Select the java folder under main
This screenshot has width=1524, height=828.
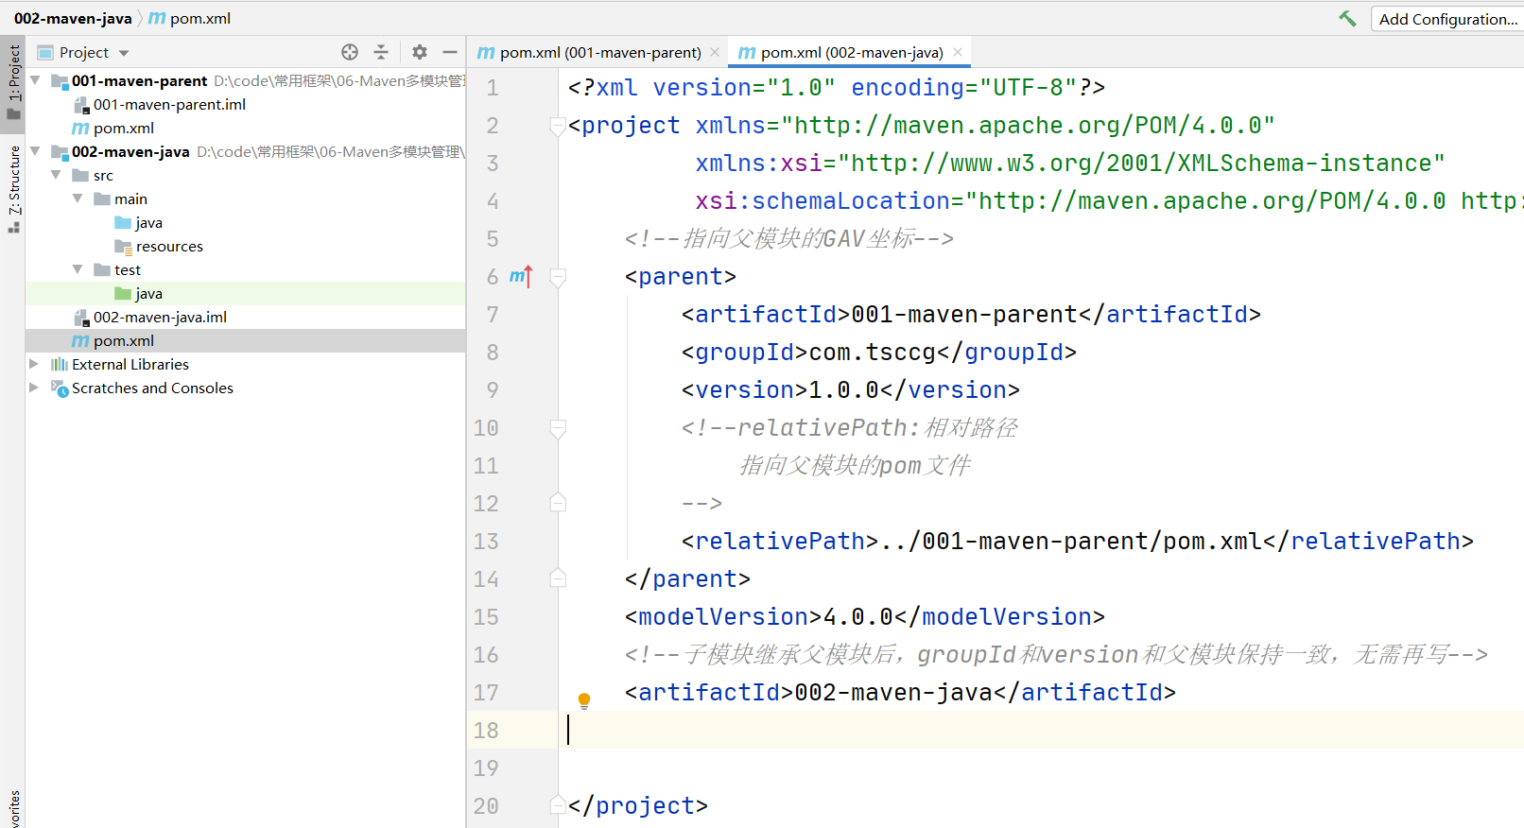[x=148, y=222]
